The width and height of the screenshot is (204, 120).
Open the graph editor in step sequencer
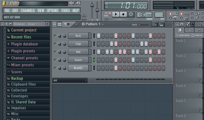click(155, 25)
